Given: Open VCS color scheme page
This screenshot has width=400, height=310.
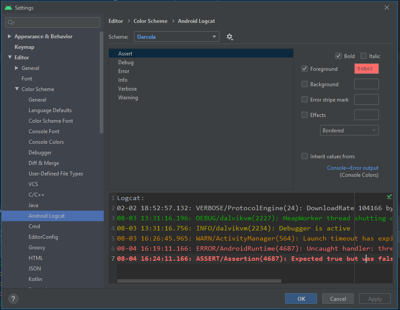Looking at the screenshot, I should pos(33,184).
